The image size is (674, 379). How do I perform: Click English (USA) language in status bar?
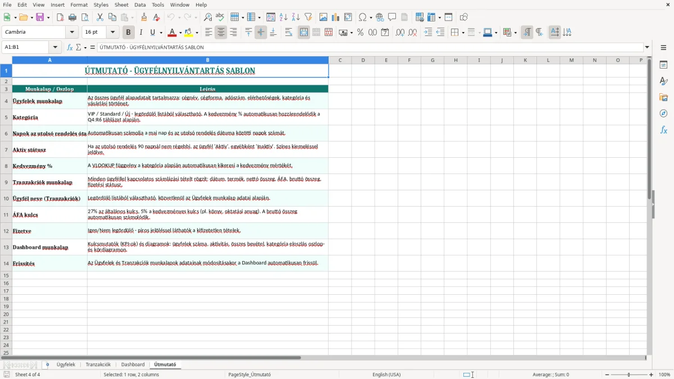pos(386,375)
